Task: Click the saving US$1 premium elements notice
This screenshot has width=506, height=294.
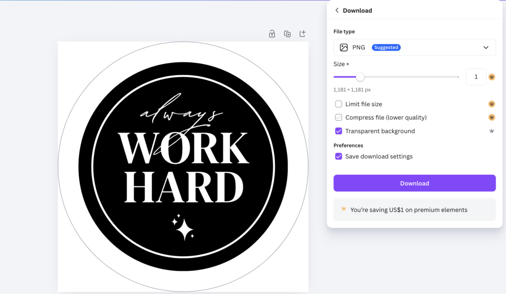Action: (415, 210)
